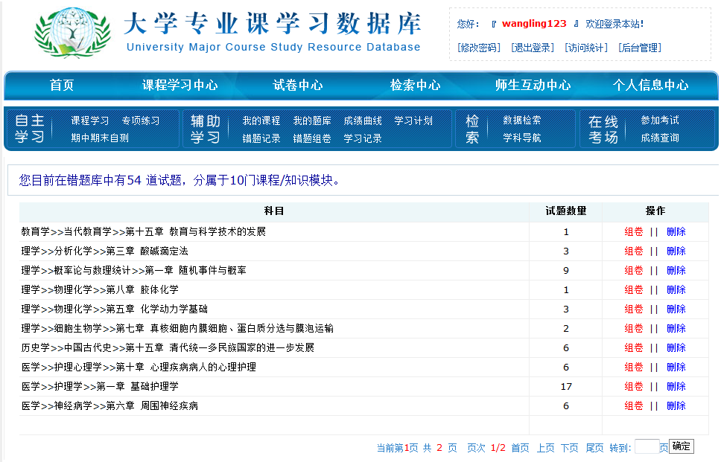Open 错题组卷 menu item
Viewport: 721px width, 462px height.
point(312,138)
